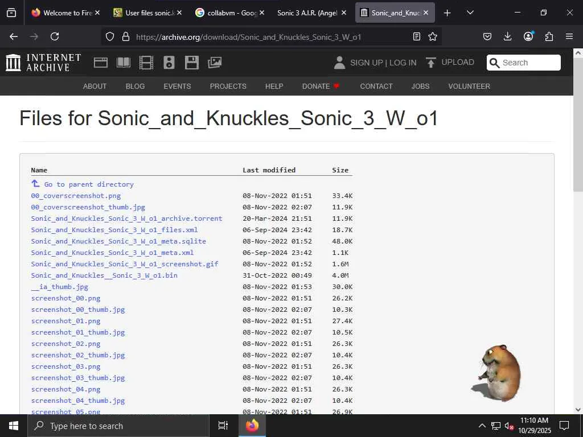The image size is (583, 437).
Task: Focus the Internet Archive Search field
Action: coord(524,63)
